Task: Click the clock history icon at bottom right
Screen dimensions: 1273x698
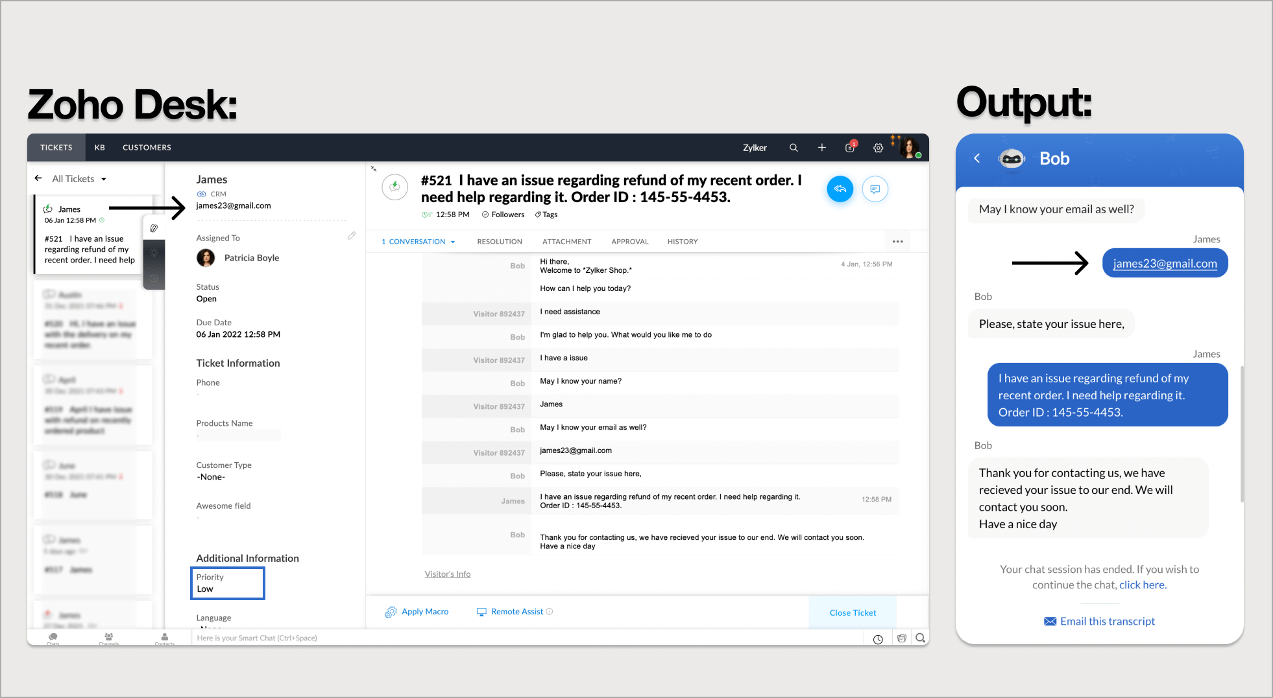Action: click(878, 639)
